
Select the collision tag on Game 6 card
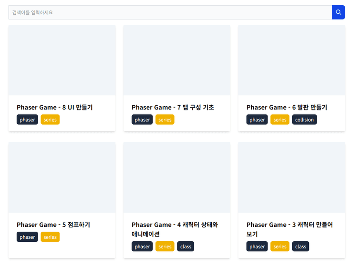click(x=305, y=119)
